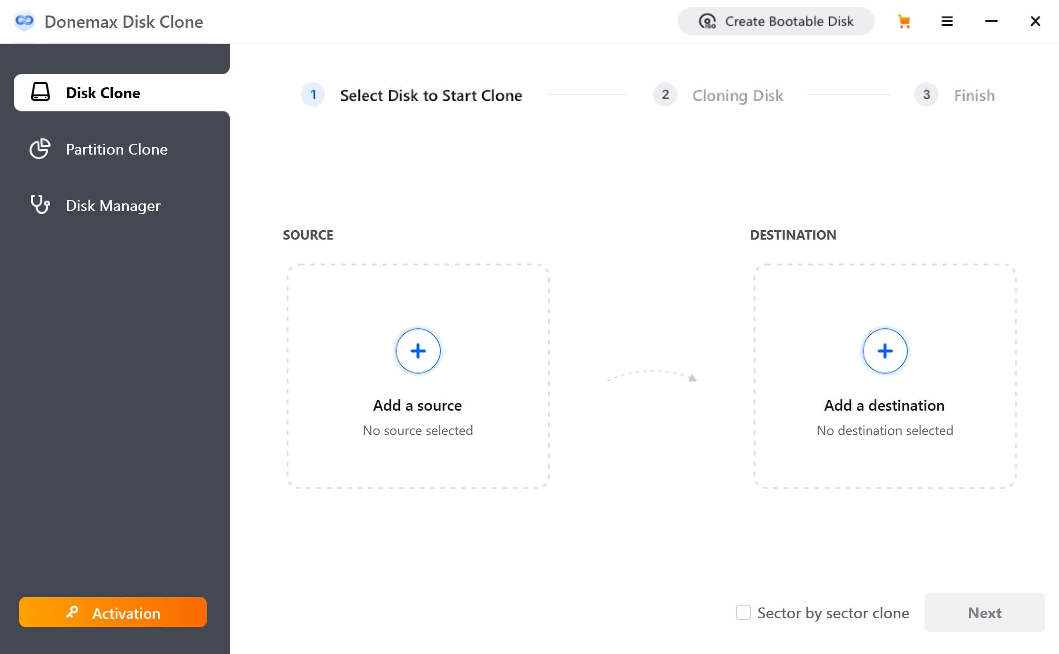Open the hamburger menu

947,22
